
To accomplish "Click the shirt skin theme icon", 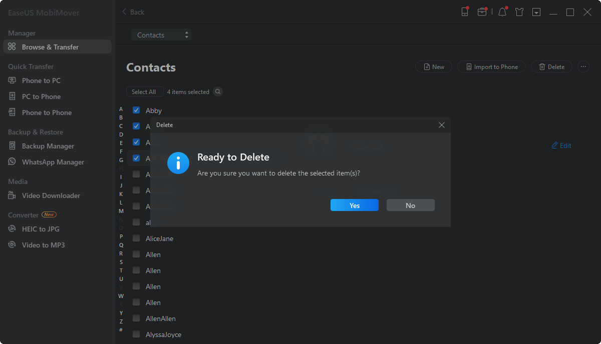I will [x=519, y=12].
